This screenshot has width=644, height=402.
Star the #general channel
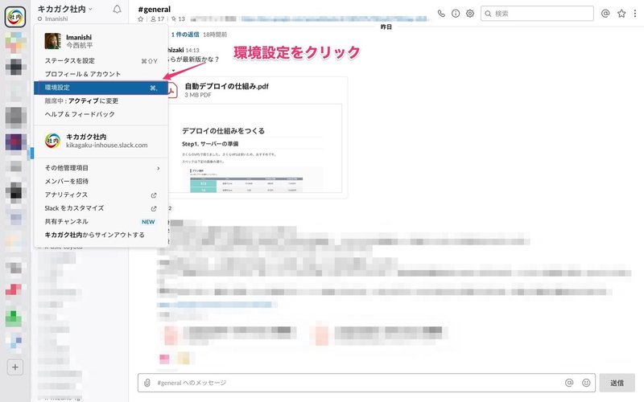(141, 18)
